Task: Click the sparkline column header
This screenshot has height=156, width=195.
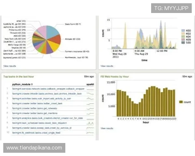Action: pyautogui.click(x=90, y=84)
